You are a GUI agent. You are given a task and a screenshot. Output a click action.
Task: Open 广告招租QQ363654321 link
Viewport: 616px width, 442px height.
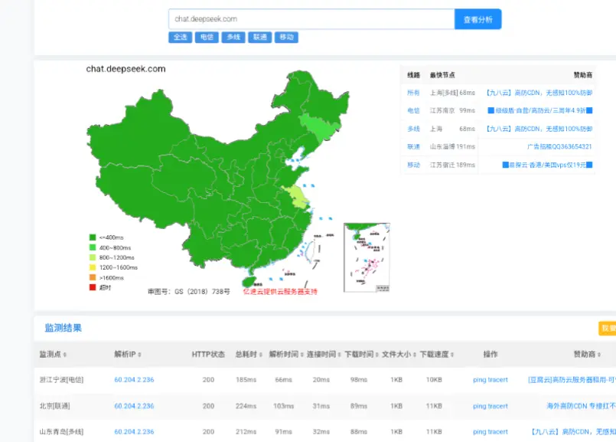coord(559,146)
